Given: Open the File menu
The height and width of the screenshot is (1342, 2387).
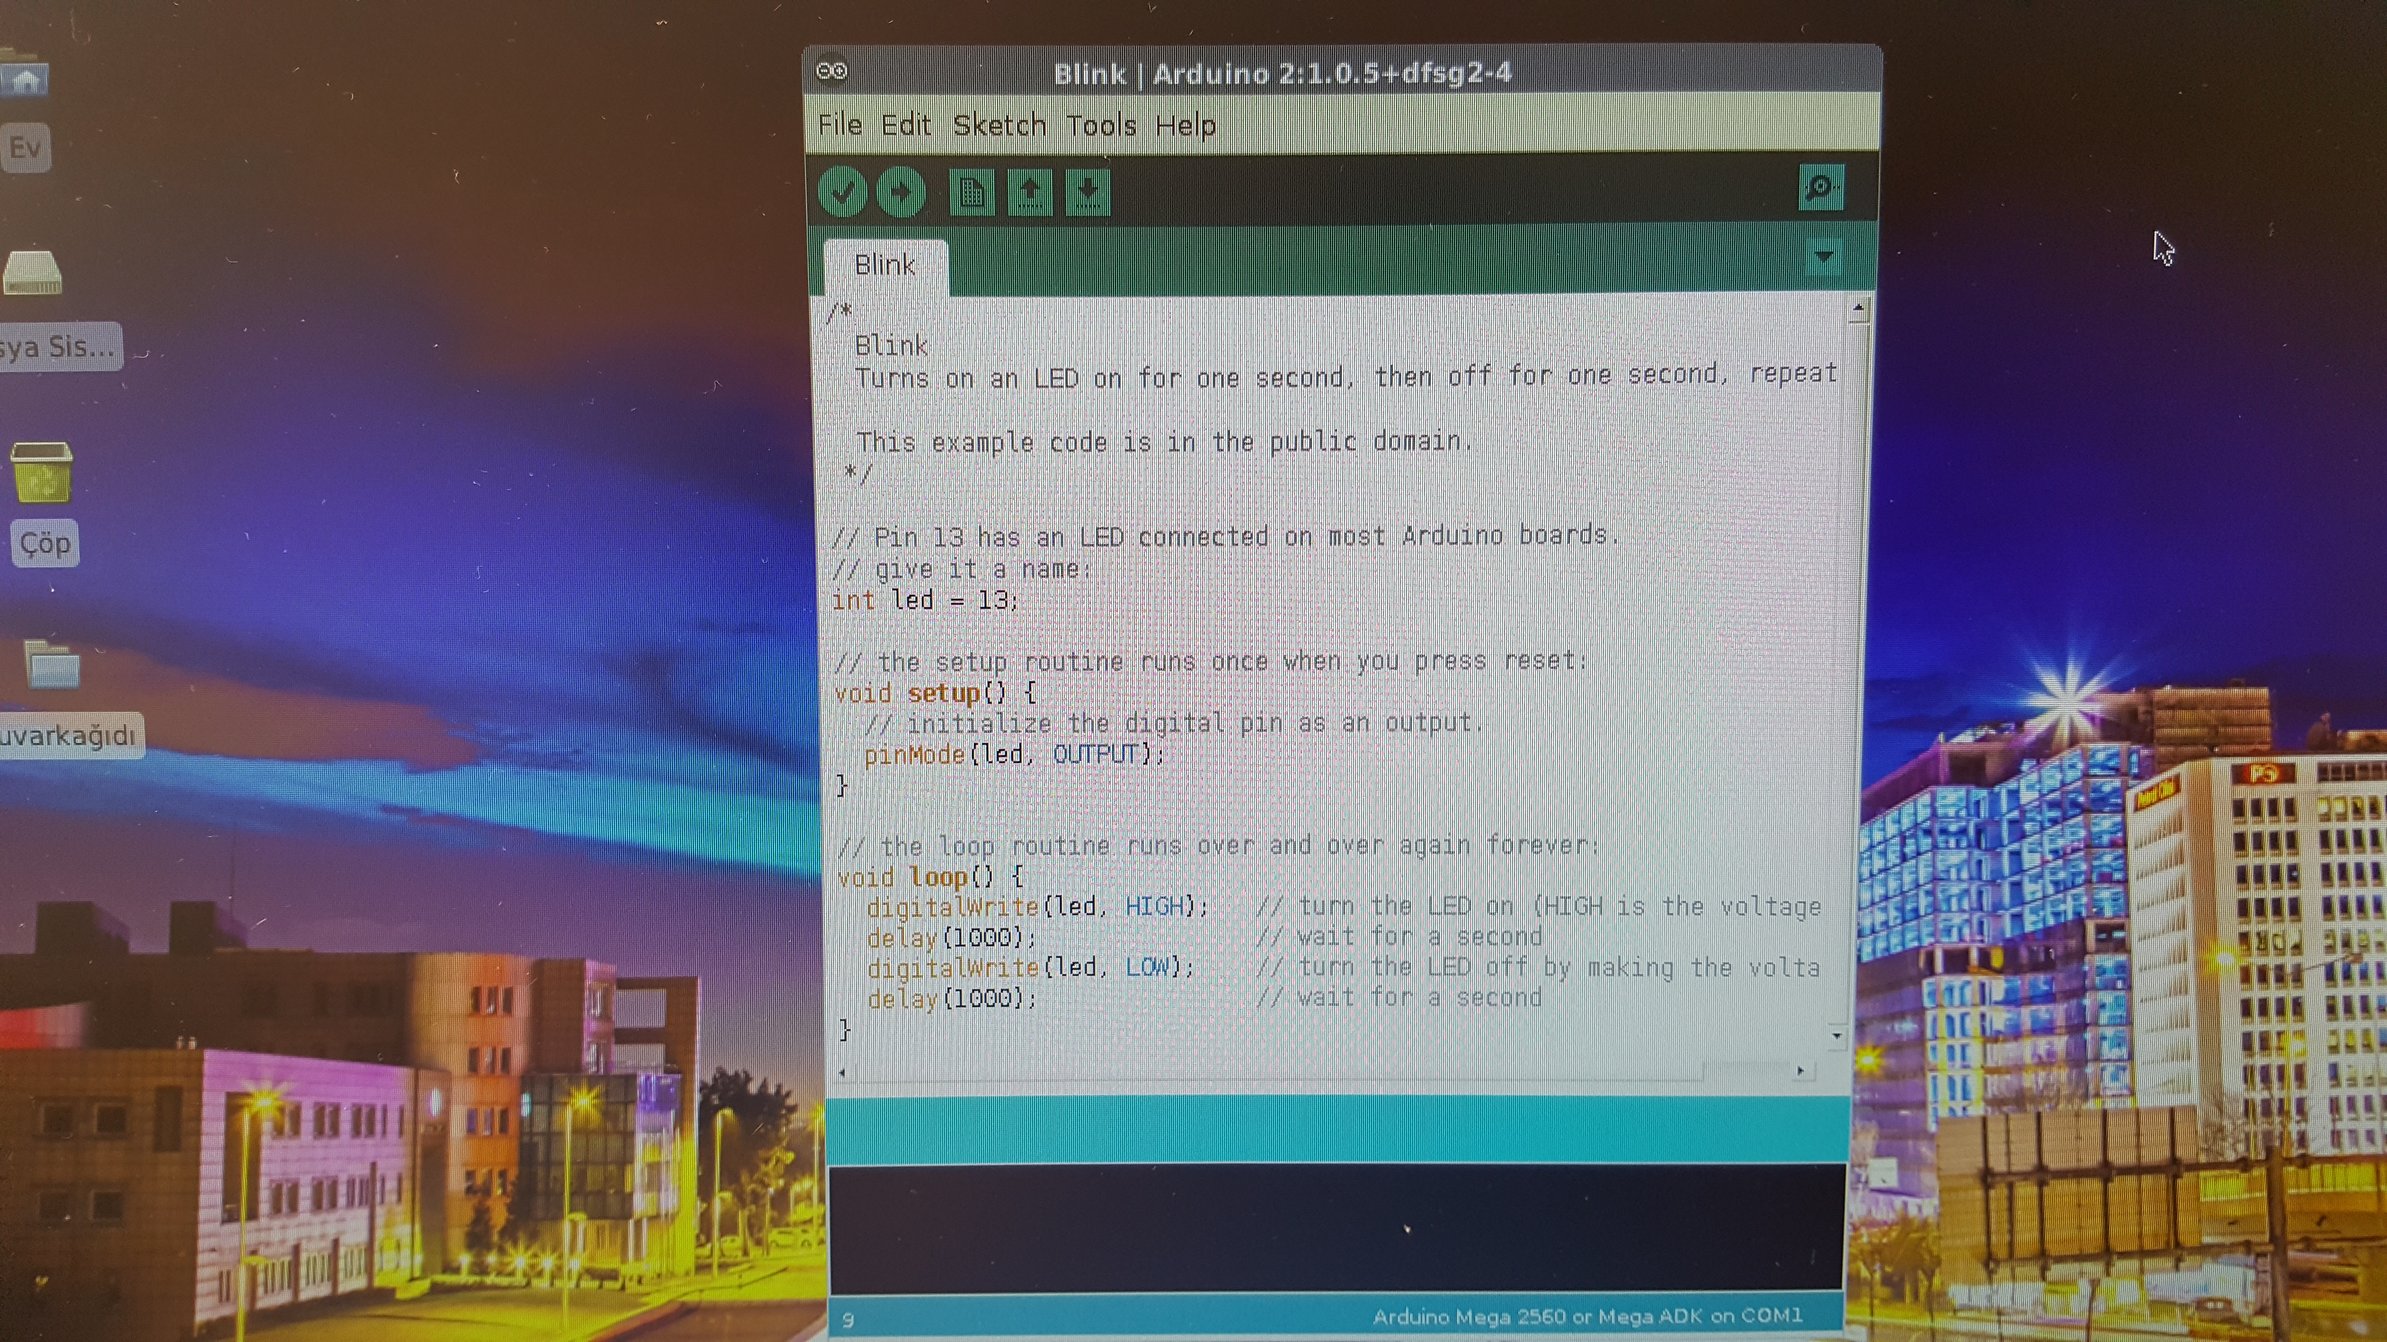Looking at the screenshot, I should coord(839,125).
